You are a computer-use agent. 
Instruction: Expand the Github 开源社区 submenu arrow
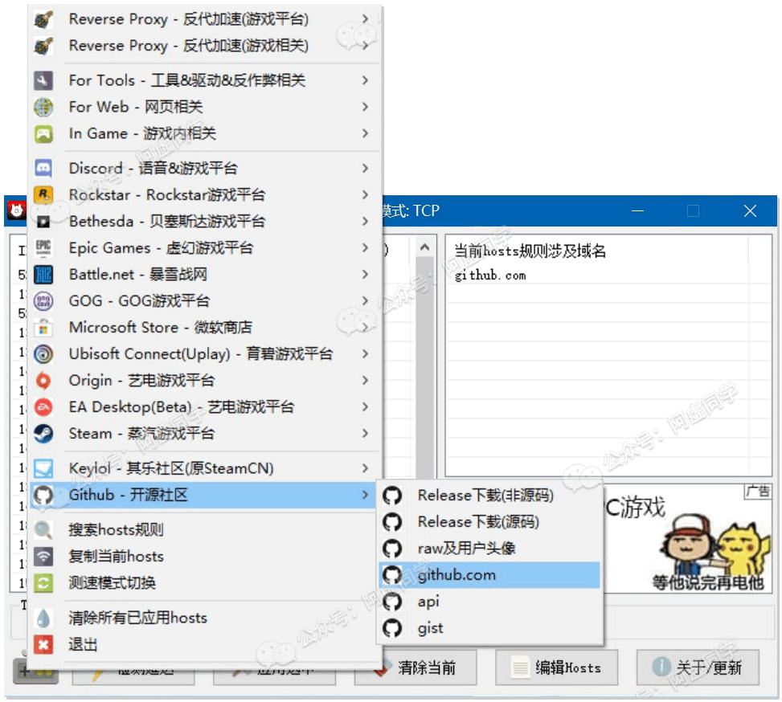365,495
